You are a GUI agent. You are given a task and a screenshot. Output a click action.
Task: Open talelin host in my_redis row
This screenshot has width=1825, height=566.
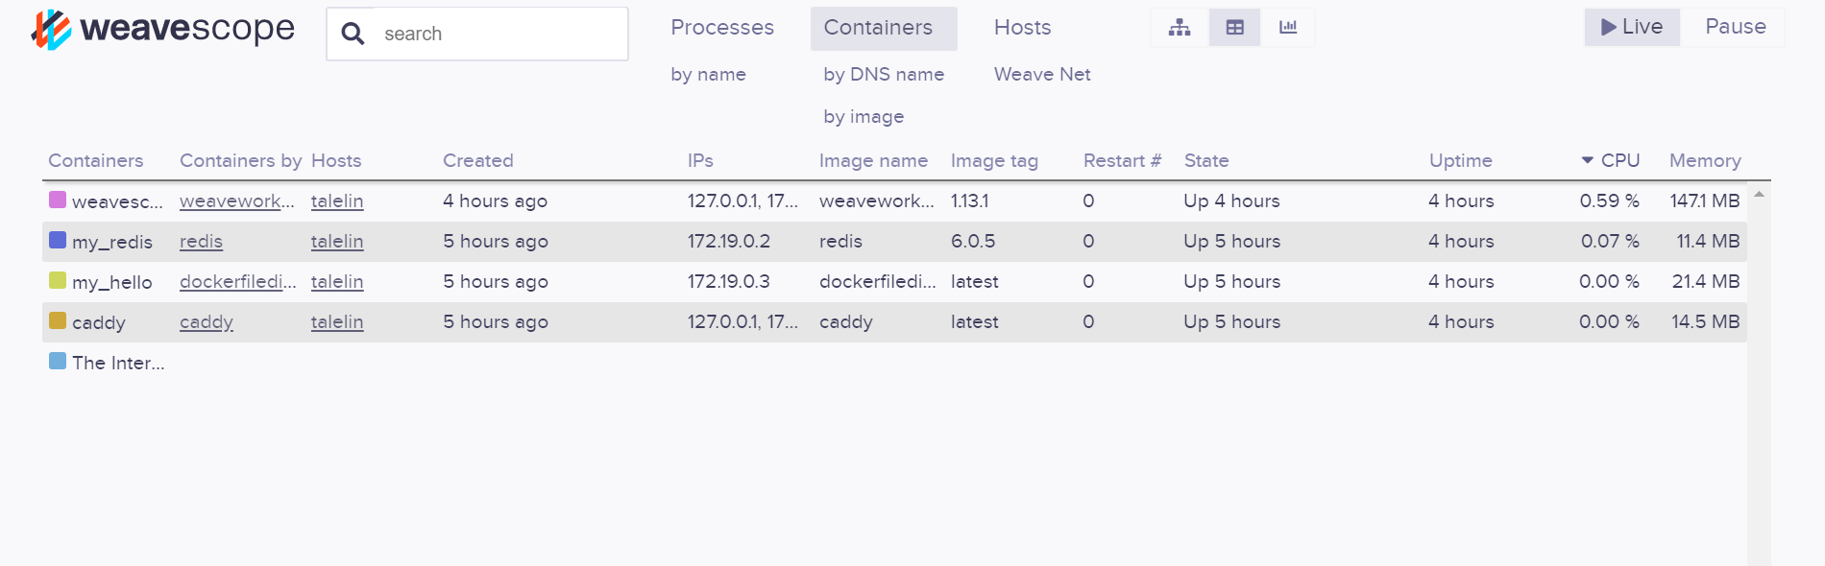(337, 241)
